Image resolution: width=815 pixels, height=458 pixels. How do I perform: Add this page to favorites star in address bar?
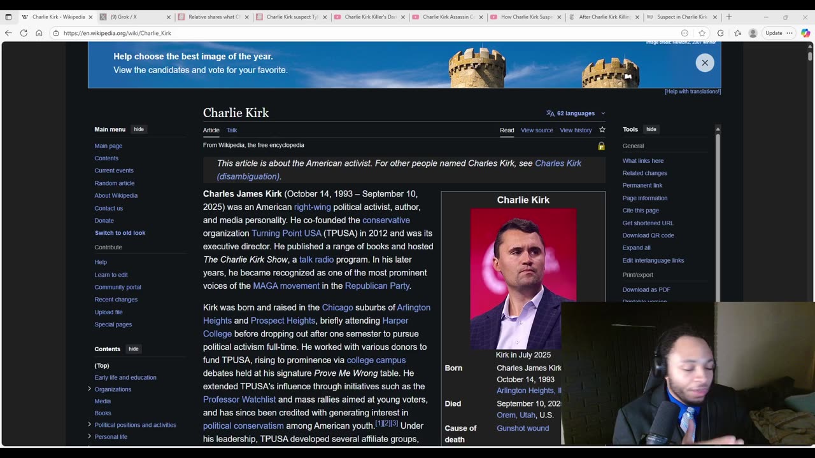click(x=702, y=33)
